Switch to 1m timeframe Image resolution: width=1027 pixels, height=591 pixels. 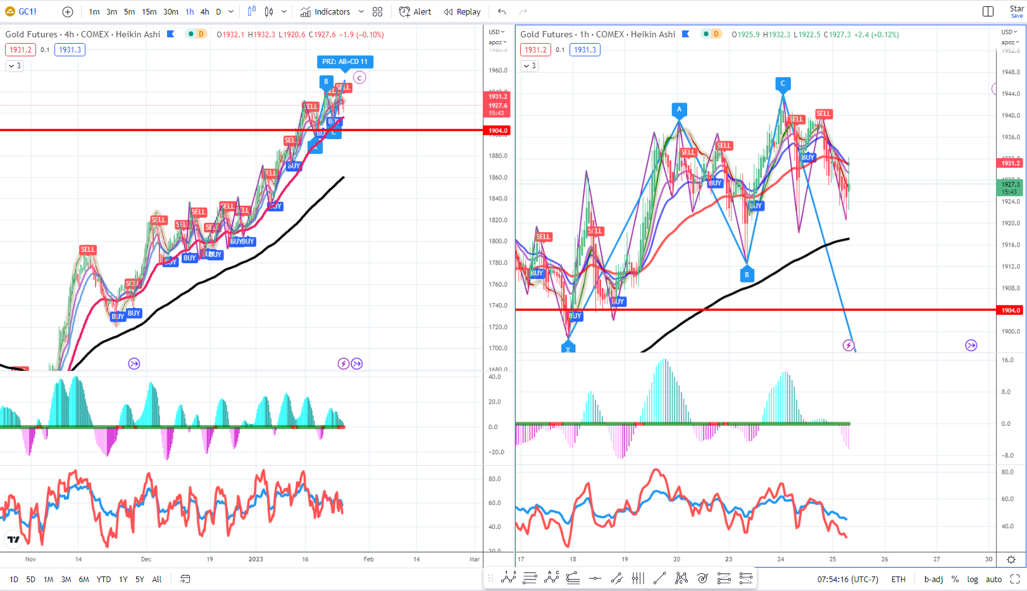94,11
